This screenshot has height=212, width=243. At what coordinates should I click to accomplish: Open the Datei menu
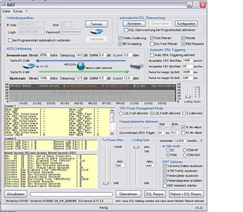point(6,11)
